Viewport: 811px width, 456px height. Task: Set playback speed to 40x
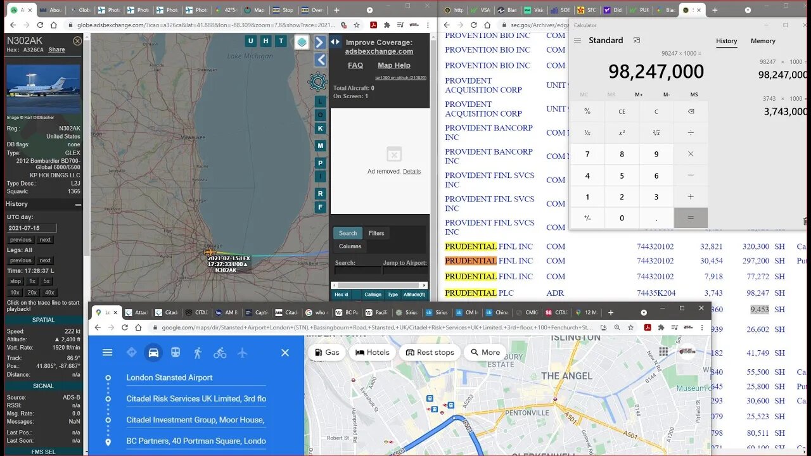(x=49, y=293)
